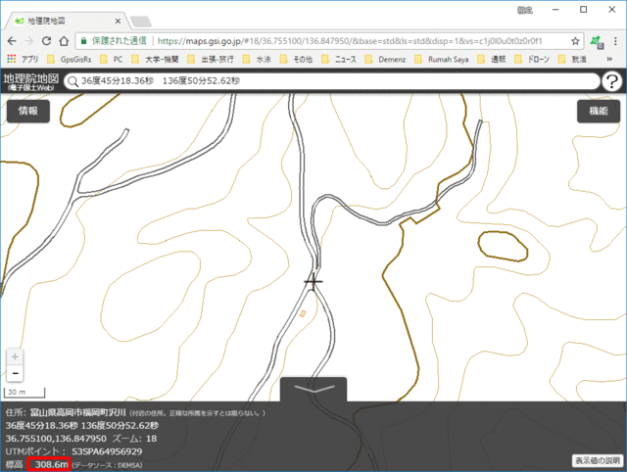Open the Demenz bookmark folder
This screenshot has height=472, width=627.
tap(386, 60)
